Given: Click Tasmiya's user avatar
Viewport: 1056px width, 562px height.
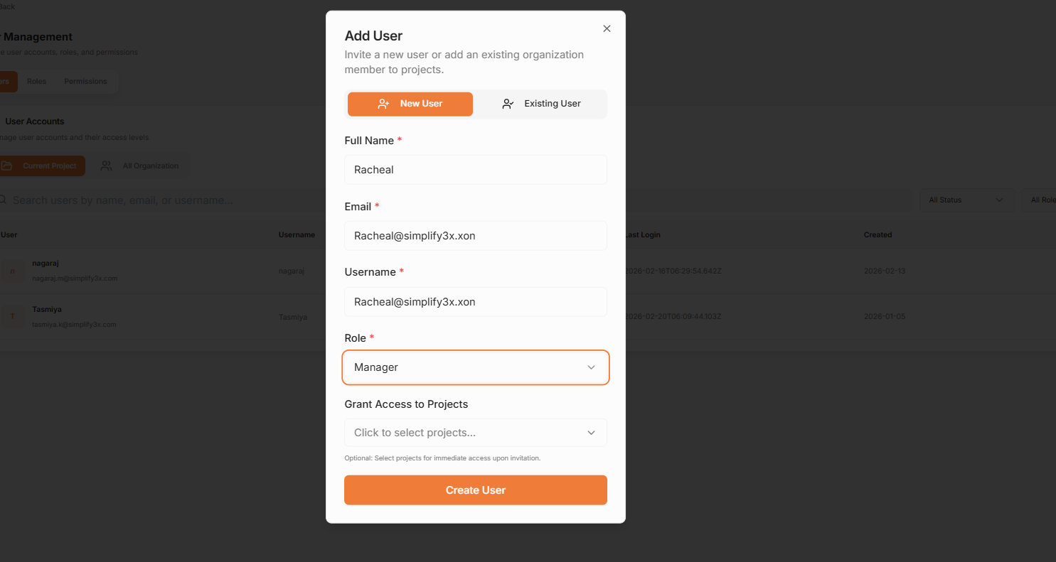Looking at the screenshot, I should (x=12, y=316).
